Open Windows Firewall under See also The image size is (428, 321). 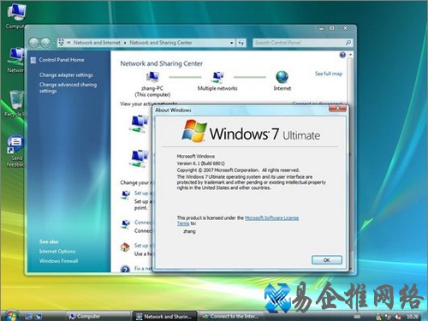tap(58, 261)
